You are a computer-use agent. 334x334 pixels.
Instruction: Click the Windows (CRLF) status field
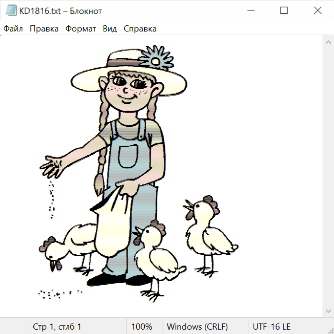[x=197, y=327]
